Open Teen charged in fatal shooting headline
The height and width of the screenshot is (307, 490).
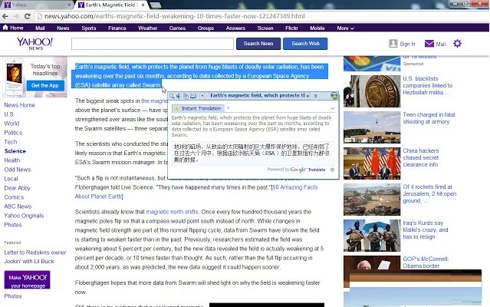pyautogui.click(x=429, y=118)
